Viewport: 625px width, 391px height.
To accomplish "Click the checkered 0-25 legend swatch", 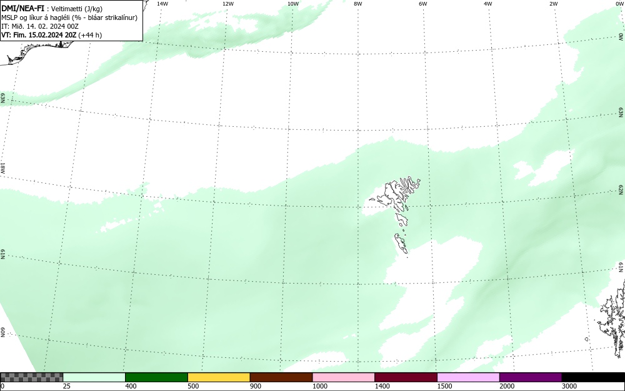I will (31, 377).
